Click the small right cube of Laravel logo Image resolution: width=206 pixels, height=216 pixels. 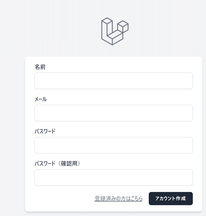click(123, 26)
